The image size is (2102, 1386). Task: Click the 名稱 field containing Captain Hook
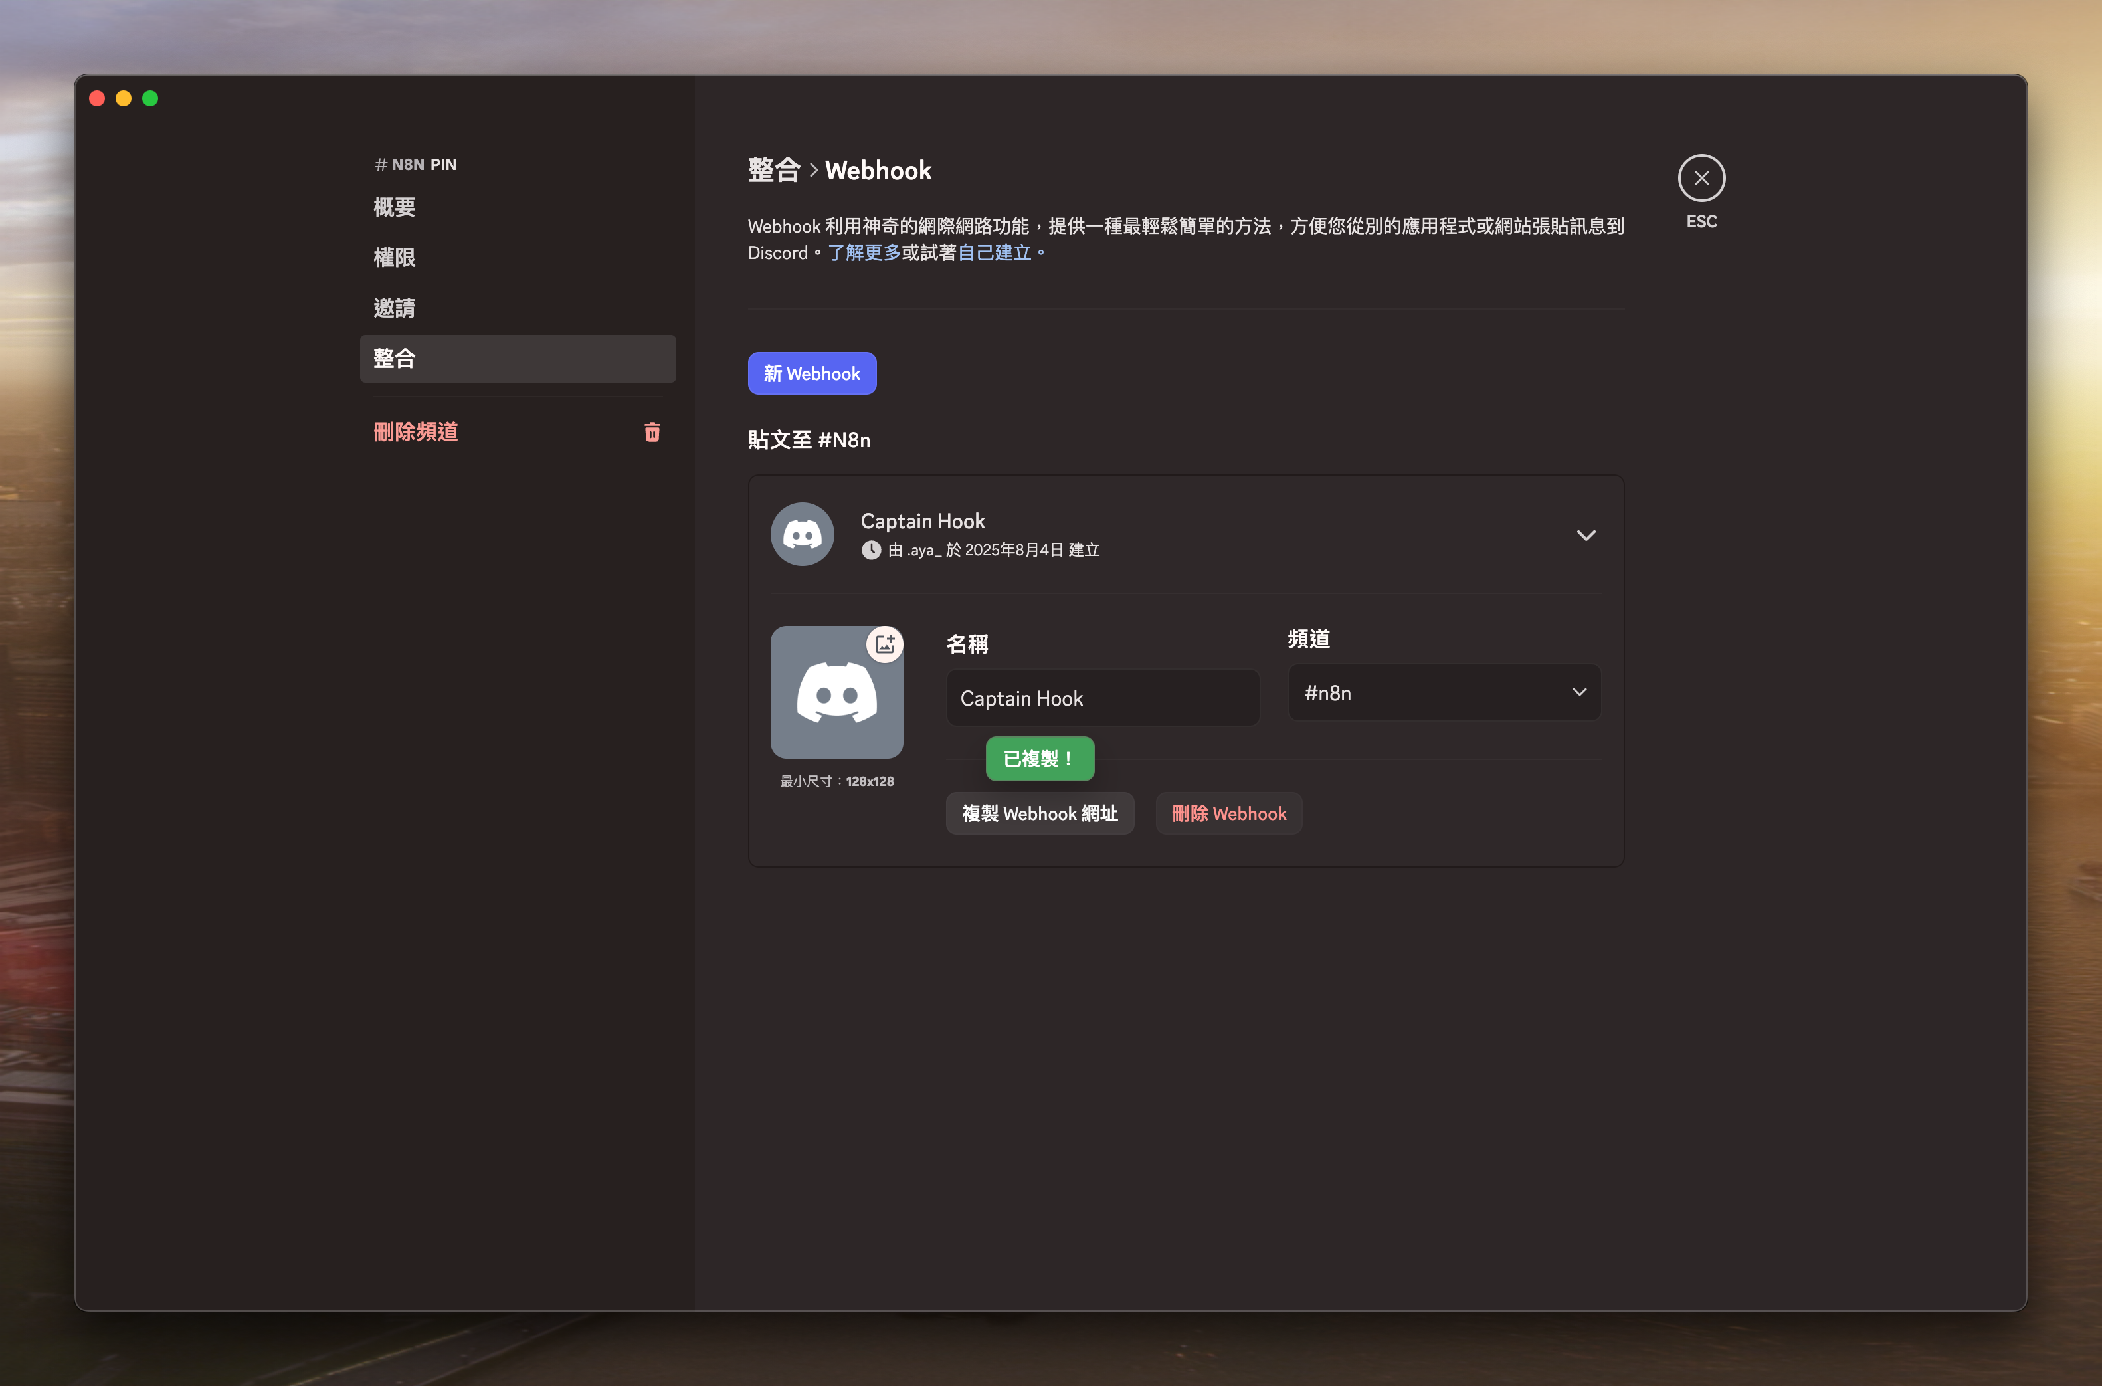pos(1101,698)
